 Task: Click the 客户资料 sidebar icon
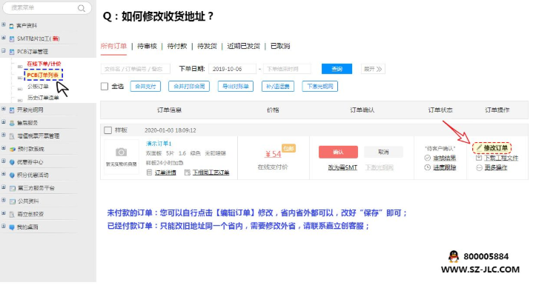tap(10, 26)
